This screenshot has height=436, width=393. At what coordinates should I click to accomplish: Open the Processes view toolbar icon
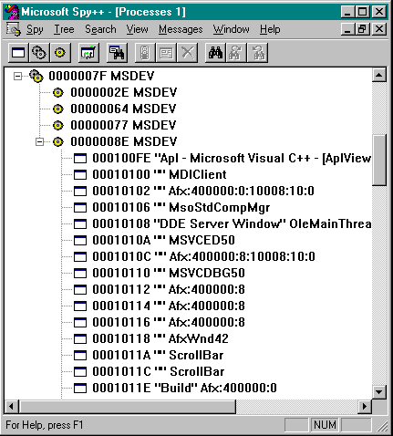tap(39, 53)
